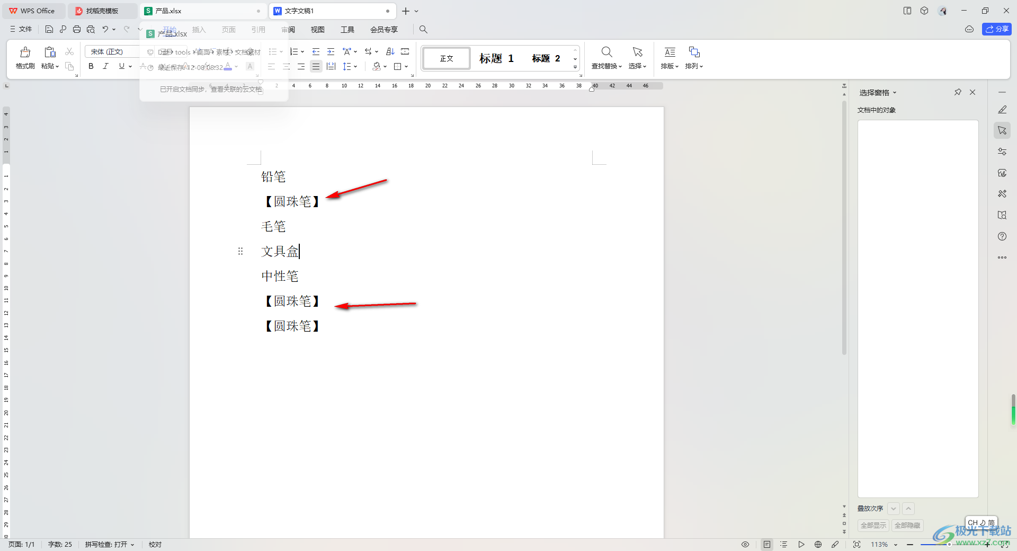
Task: Apply the 标题 2 heading style
Action: click(546, 58)
